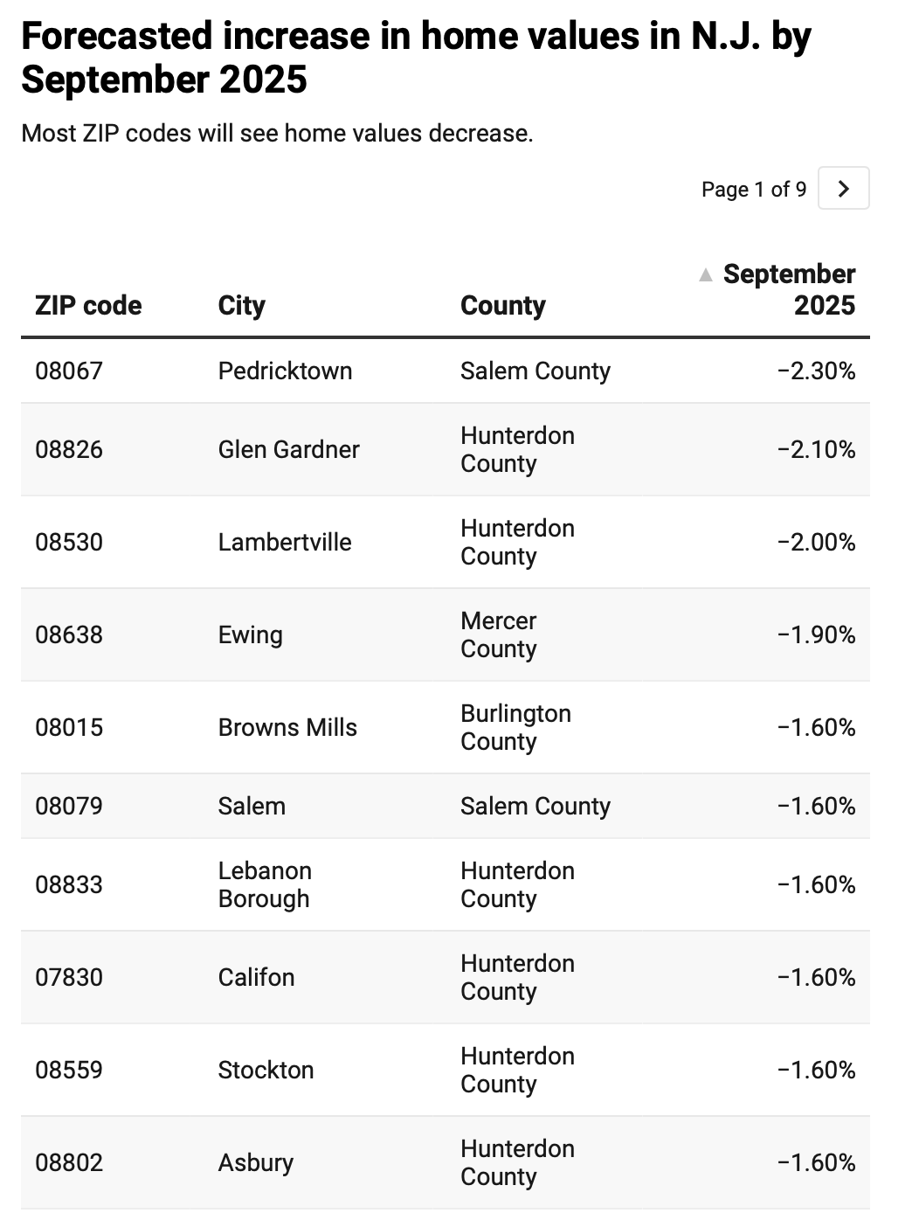This screenshot has width=919, height=1220.
Task: Click the Lambertville city cell
Action: tap(285, 542)
